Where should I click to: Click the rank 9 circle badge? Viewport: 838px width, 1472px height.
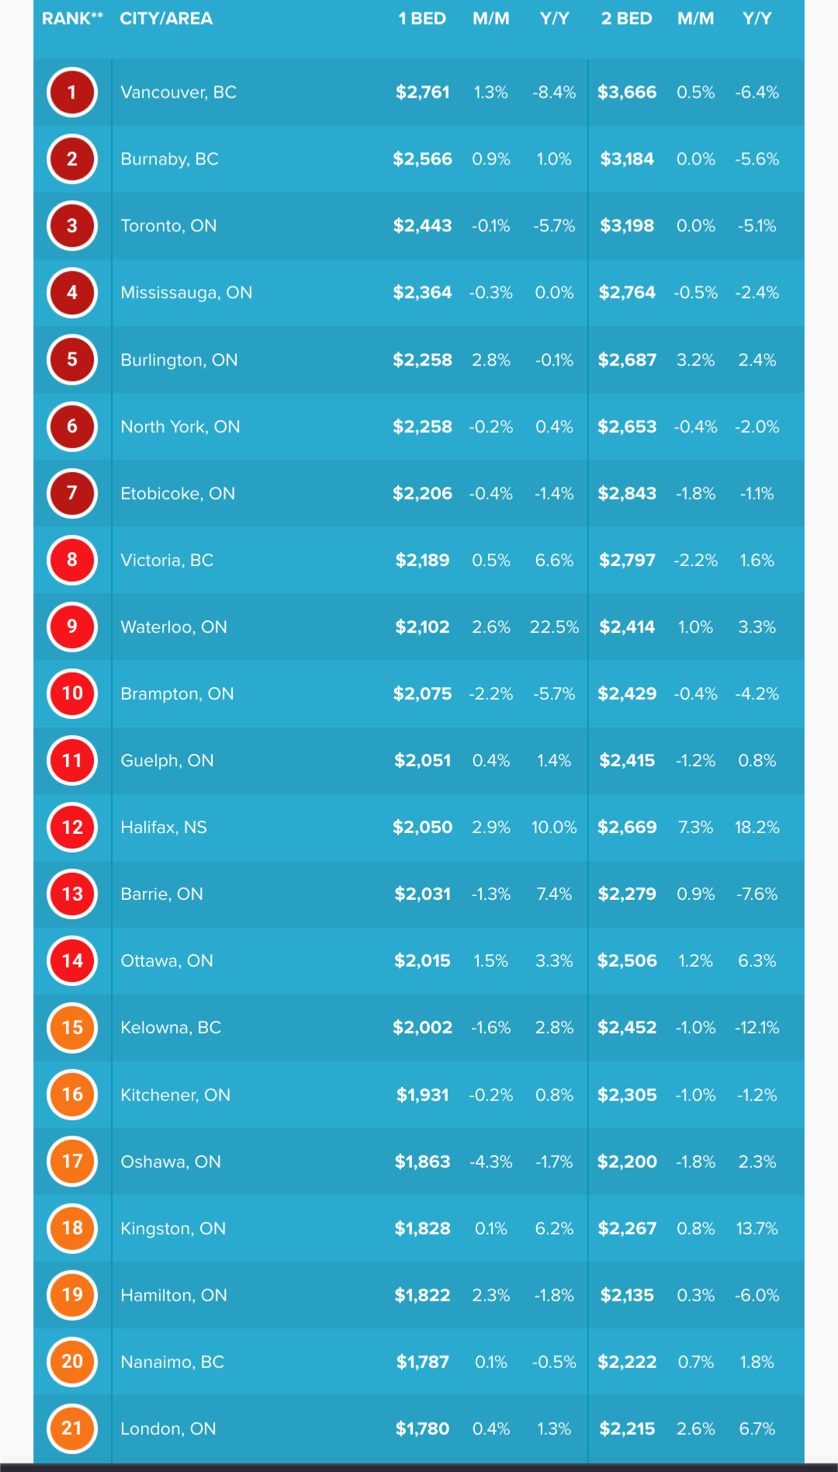click(72, 627)
